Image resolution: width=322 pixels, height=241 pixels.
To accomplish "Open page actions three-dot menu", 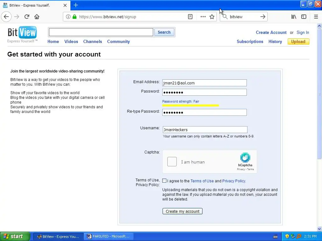I will click(x=203, y=17).
